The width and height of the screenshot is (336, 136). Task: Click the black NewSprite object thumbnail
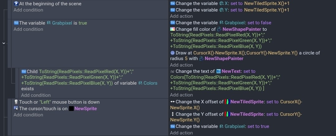pyautogui.click(x=71, y=109)
